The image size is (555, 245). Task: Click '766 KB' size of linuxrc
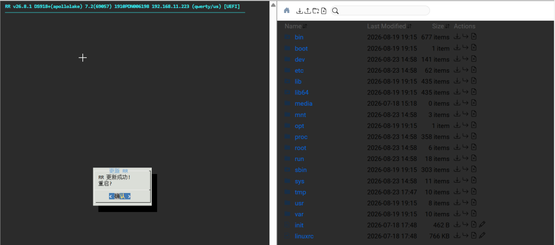click(x=438, y=236)
